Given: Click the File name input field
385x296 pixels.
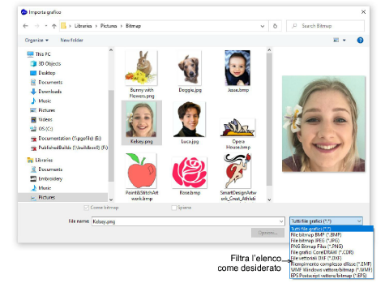Looking at the screenshot, I should click(x=185, y=221).
